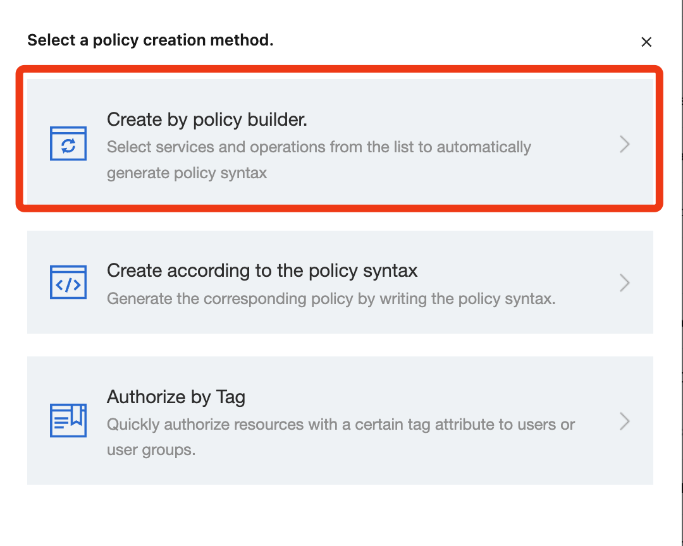Click the 'Select services and operations' description
Image resolution: width=683 pixels, height=546 pixels.
pyautogui.click(x=319, y=147)
